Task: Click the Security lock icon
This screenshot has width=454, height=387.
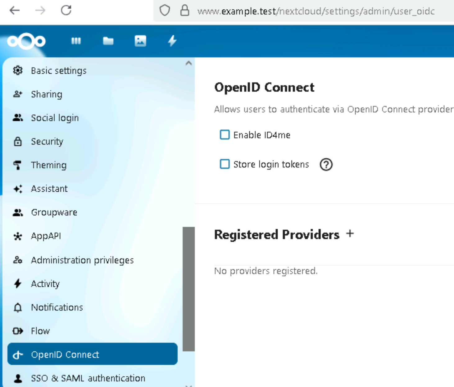Action: click(18, 141)
